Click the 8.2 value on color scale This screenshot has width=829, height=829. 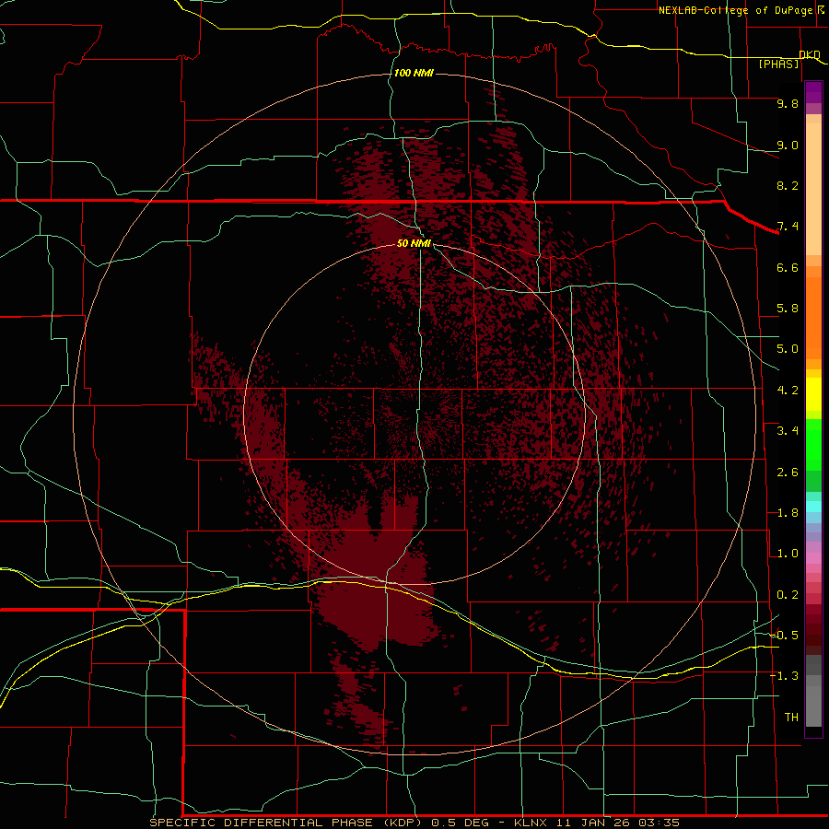click(x=788, y=185)
